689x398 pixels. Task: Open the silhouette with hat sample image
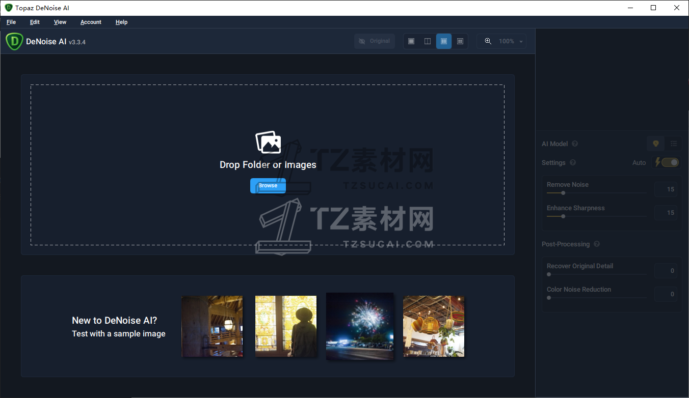tap(286, 326)
